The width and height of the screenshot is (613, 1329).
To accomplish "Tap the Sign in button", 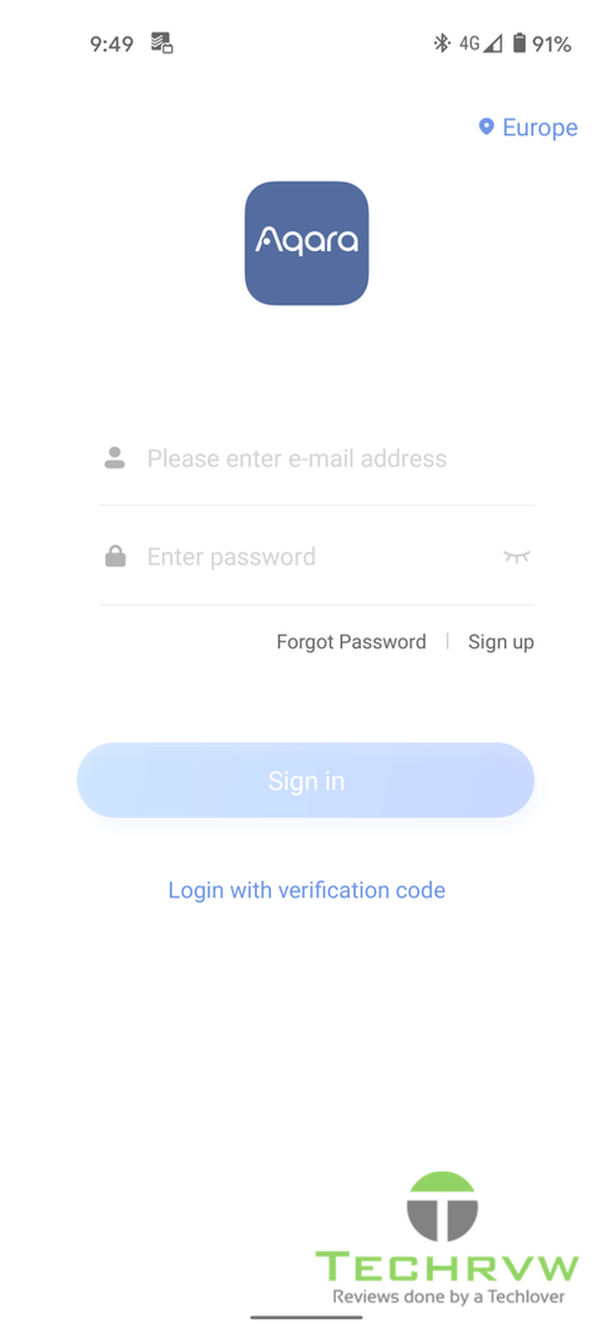I will [306, 781].
